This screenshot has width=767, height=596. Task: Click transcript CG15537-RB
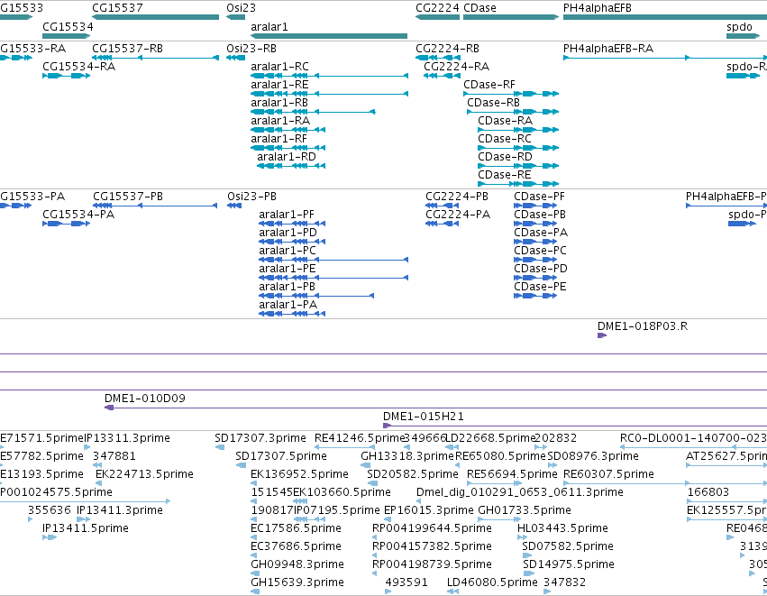(x=155, y=58)
